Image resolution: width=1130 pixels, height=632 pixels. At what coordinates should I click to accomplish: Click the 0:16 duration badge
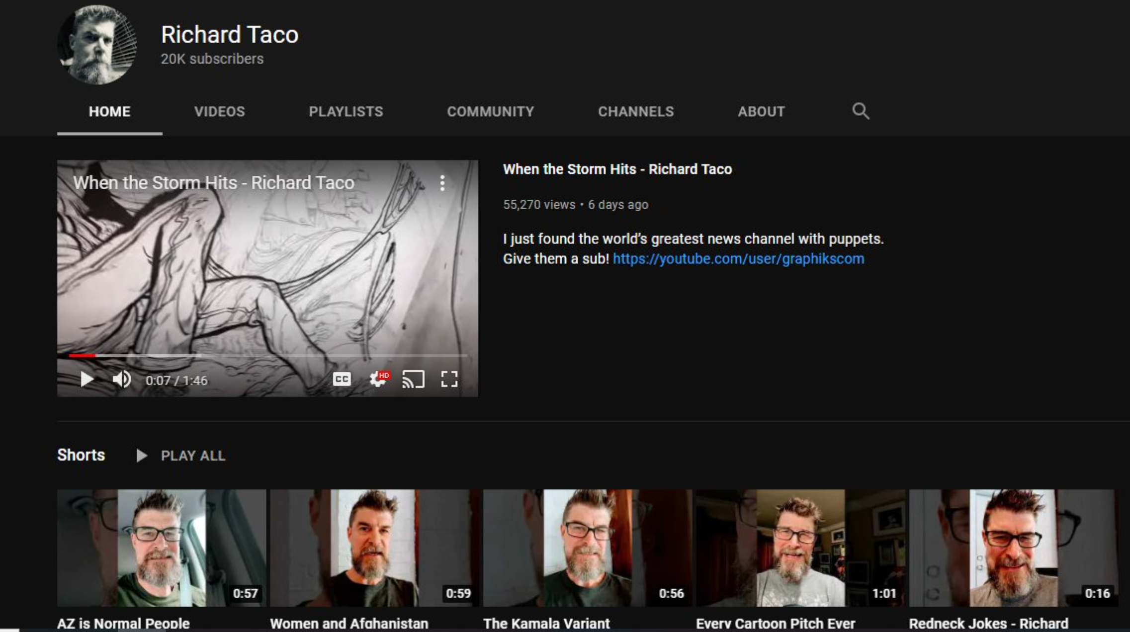tap(1098, 593)
